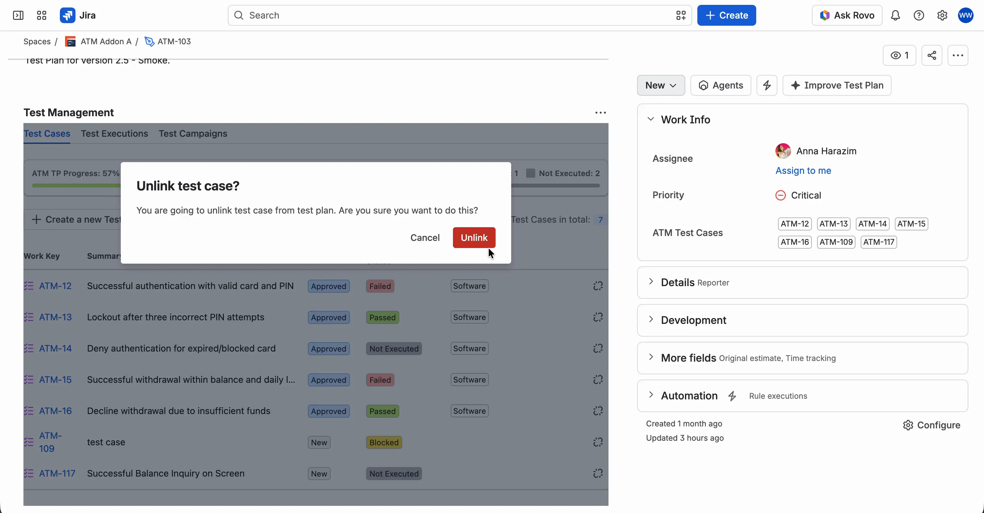Viewport: 984px width, 513px height.
Task: Click unlink icon for ATM-14 row
Action: tap(598, 348)
